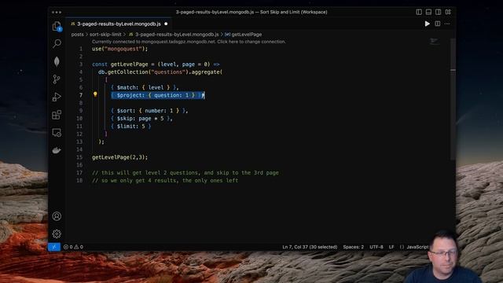This screenshot has width=503, height=283.
Task: Click the $sort: { number: 1 } line
Action: (149, 111)
